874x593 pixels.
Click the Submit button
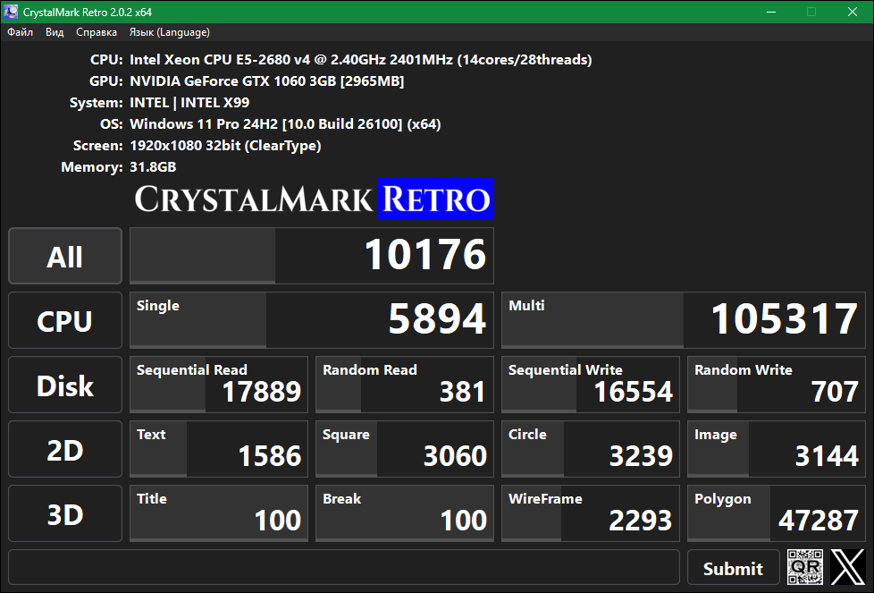[x=733, y=568]
